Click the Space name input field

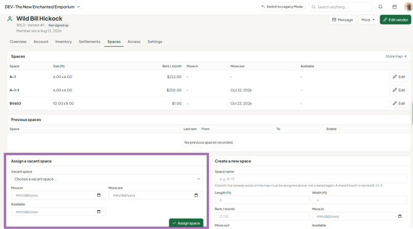tap(311, 179)
